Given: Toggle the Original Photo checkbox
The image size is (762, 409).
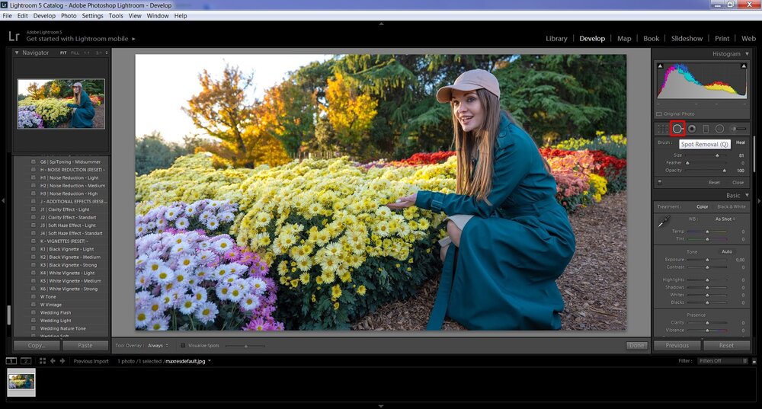Looking at the screenshot, I should tap(660, 113).
